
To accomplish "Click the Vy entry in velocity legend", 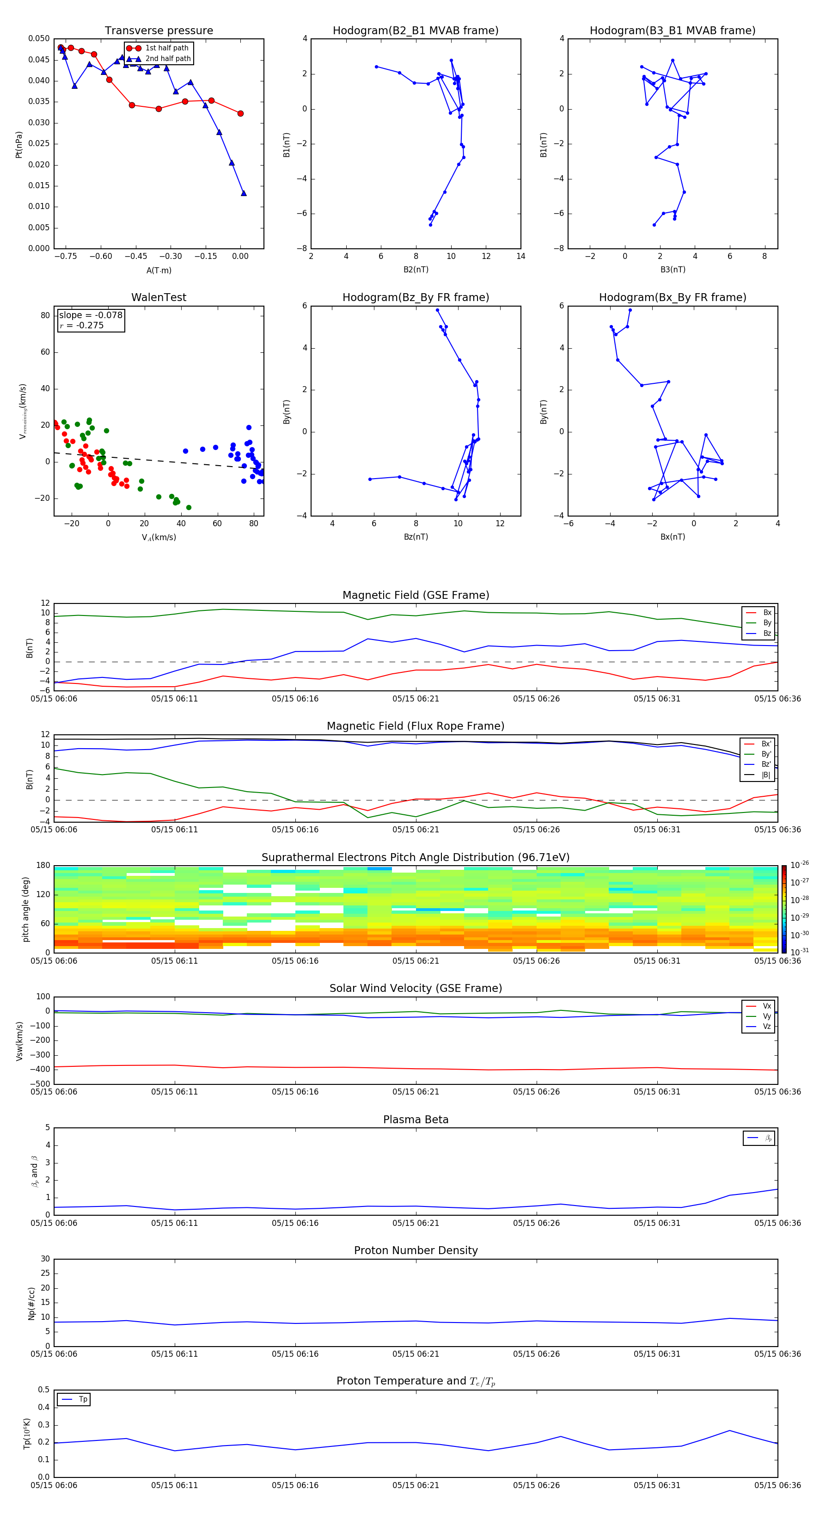I will coord(759,1016).
